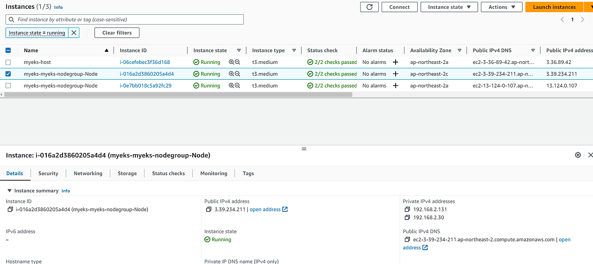
Task: Open instance ID link i-0e7bb018c5a92fc29
Action: pyautogui.click(x=145, y=86)
